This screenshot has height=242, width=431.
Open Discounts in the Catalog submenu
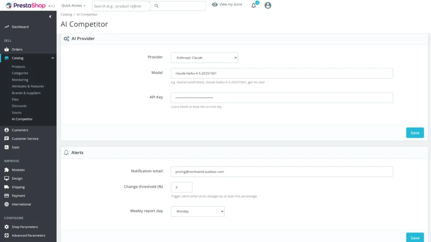[x=19, y=106]
